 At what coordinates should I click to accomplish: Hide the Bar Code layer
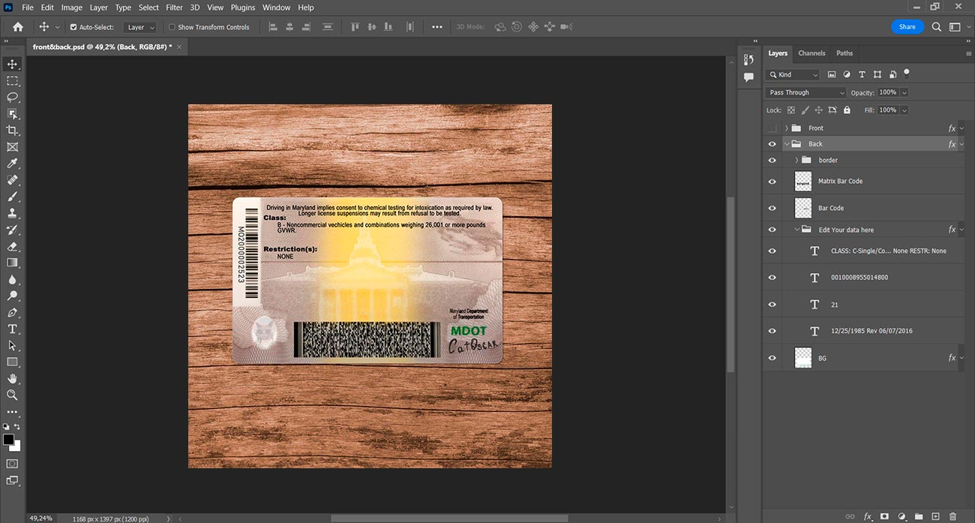[772, 208]
